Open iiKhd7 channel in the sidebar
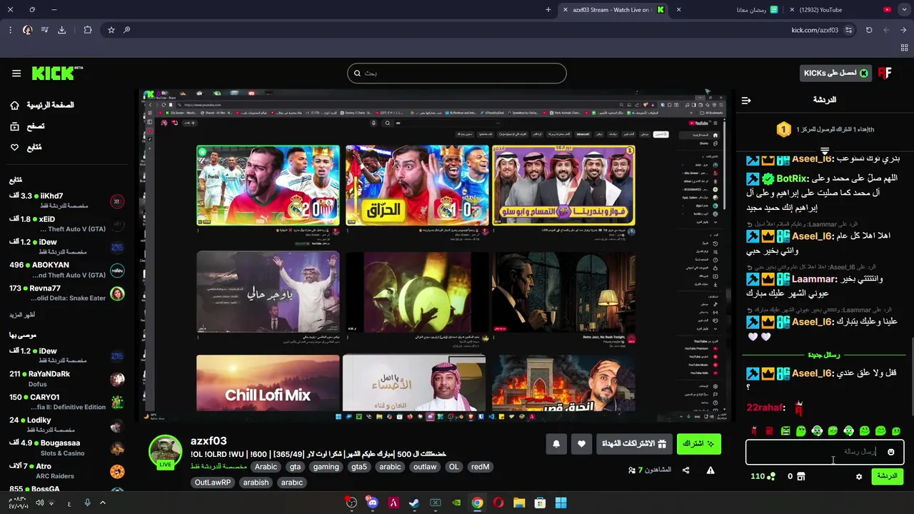This screenshot has width=914, height=514. point(66,201)
